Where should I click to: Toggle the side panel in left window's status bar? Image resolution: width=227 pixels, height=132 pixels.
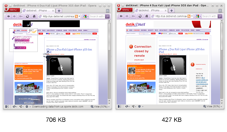point(7,107)
